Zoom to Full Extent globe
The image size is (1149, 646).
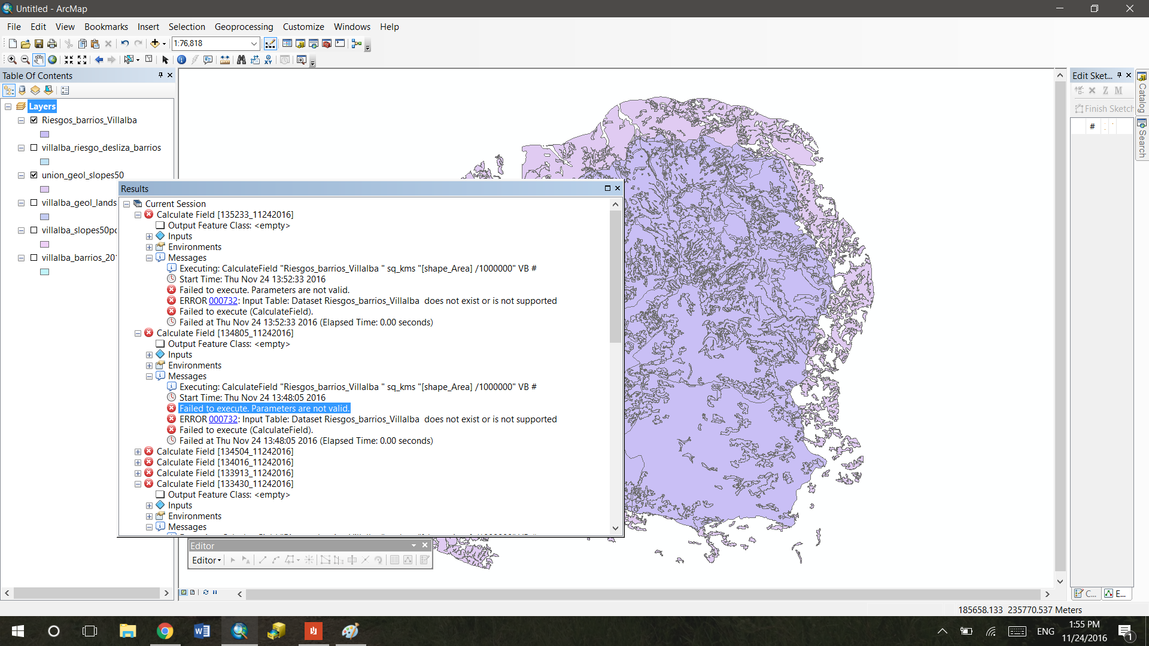(x=52, y=60)
